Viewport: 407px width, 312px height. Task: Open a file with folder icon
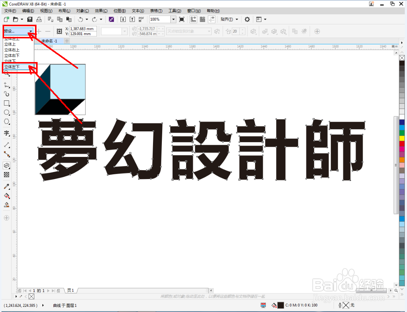(15, 19)
